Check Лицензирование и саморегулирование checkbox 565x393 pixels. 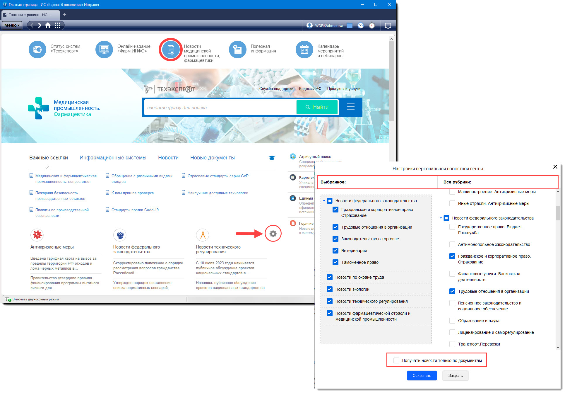(x=452, y=332)
